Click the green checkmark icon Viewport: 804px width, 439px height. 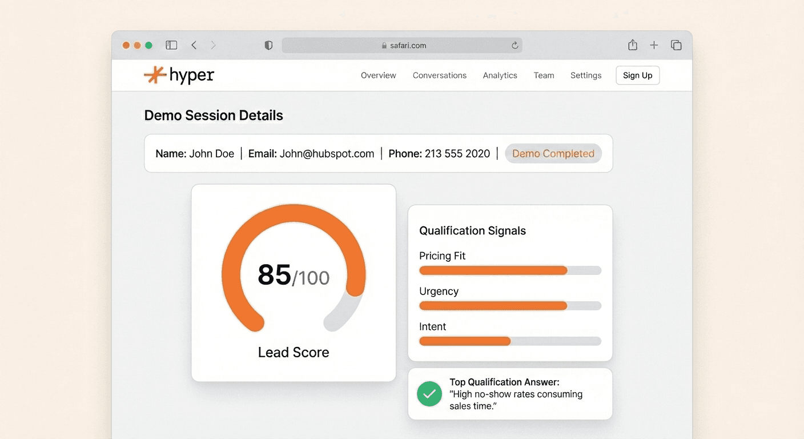coord(429,394)
